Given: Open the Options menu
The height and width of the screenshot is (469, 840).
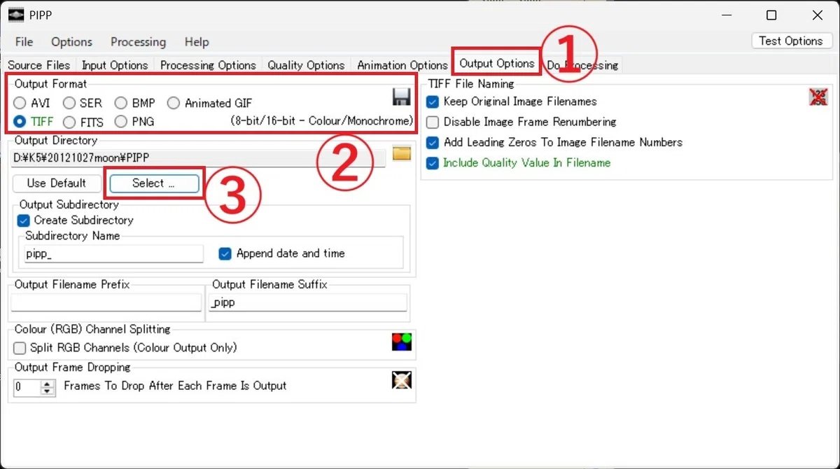Looking at the screenshot, I should 71,42.
